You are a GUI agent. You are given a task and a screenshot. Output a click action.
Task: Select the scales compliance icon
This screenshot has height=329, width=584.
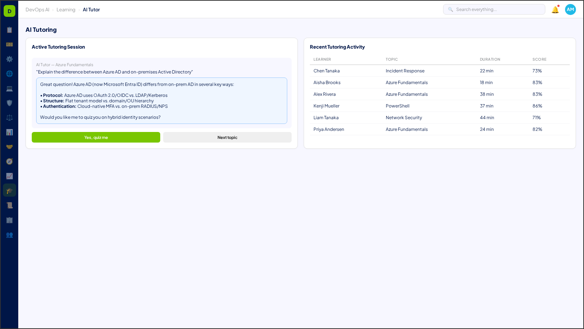9,117
